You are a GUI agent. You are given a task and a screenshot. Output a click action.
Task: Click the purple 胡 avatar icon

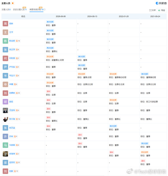point(5,102)
